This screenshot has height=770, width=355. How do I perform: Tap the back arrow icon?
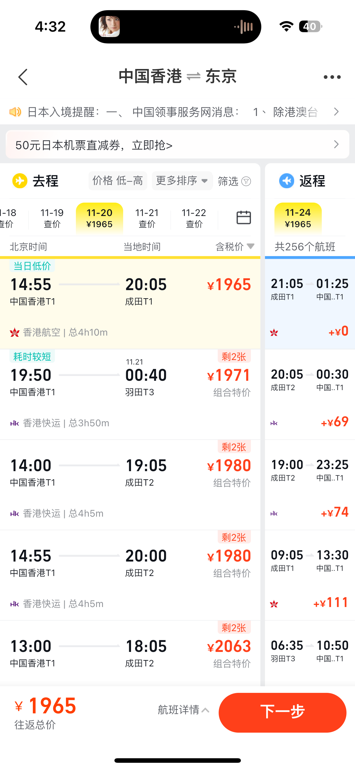coord(23,77)
